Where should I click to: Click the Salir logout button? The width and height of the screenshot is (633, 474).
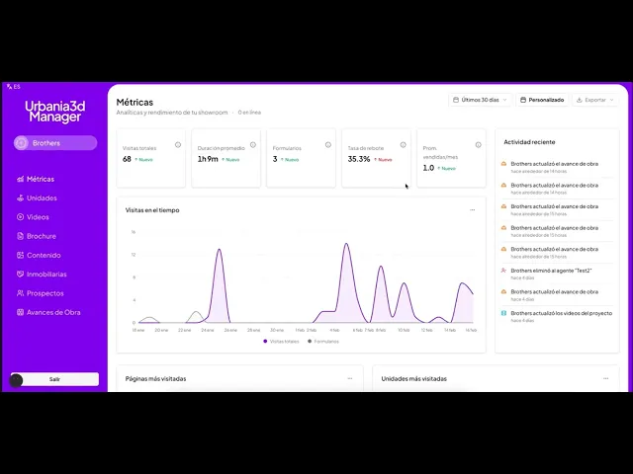55,379
